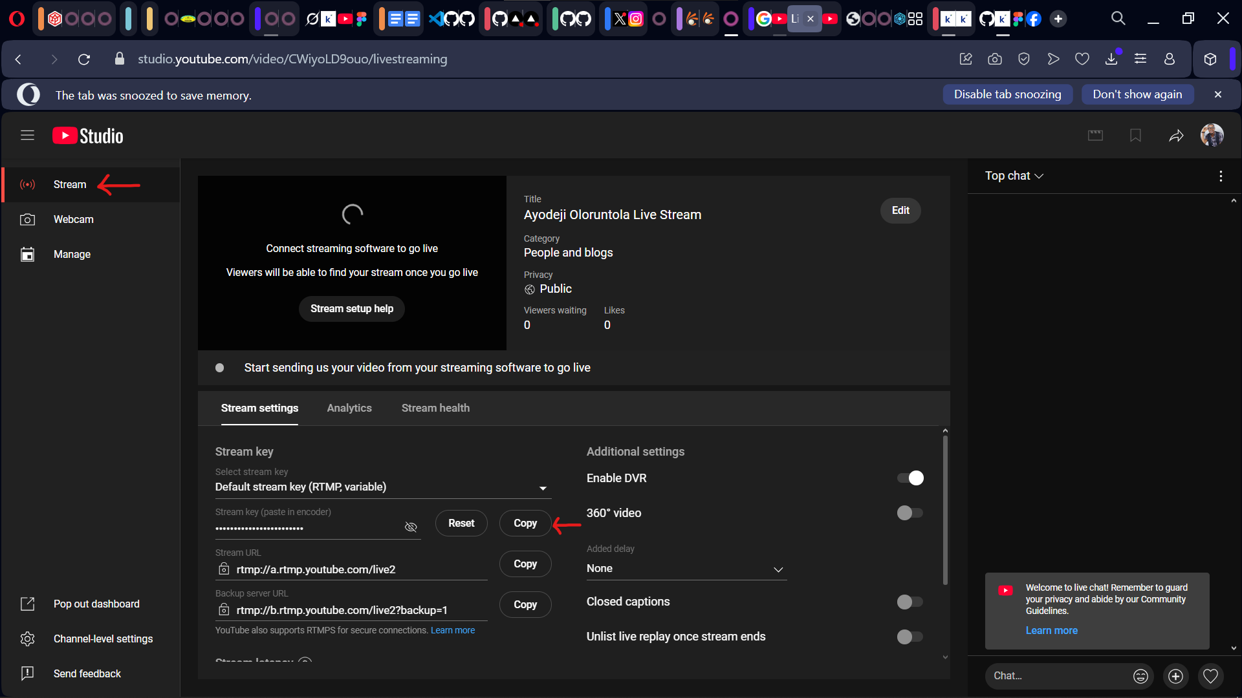
Task: Switch to the Stream health tab
Action: pos(435,408)
